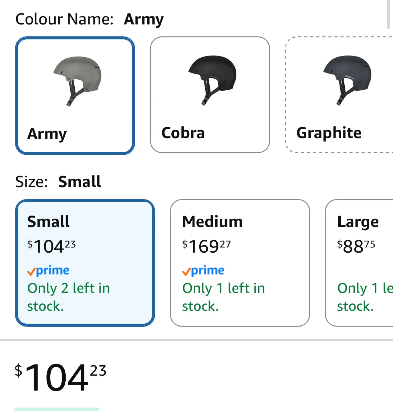Click the $169.27 Medium price
The width and height of the screenshot is (393, 411).
pos(207,246)
